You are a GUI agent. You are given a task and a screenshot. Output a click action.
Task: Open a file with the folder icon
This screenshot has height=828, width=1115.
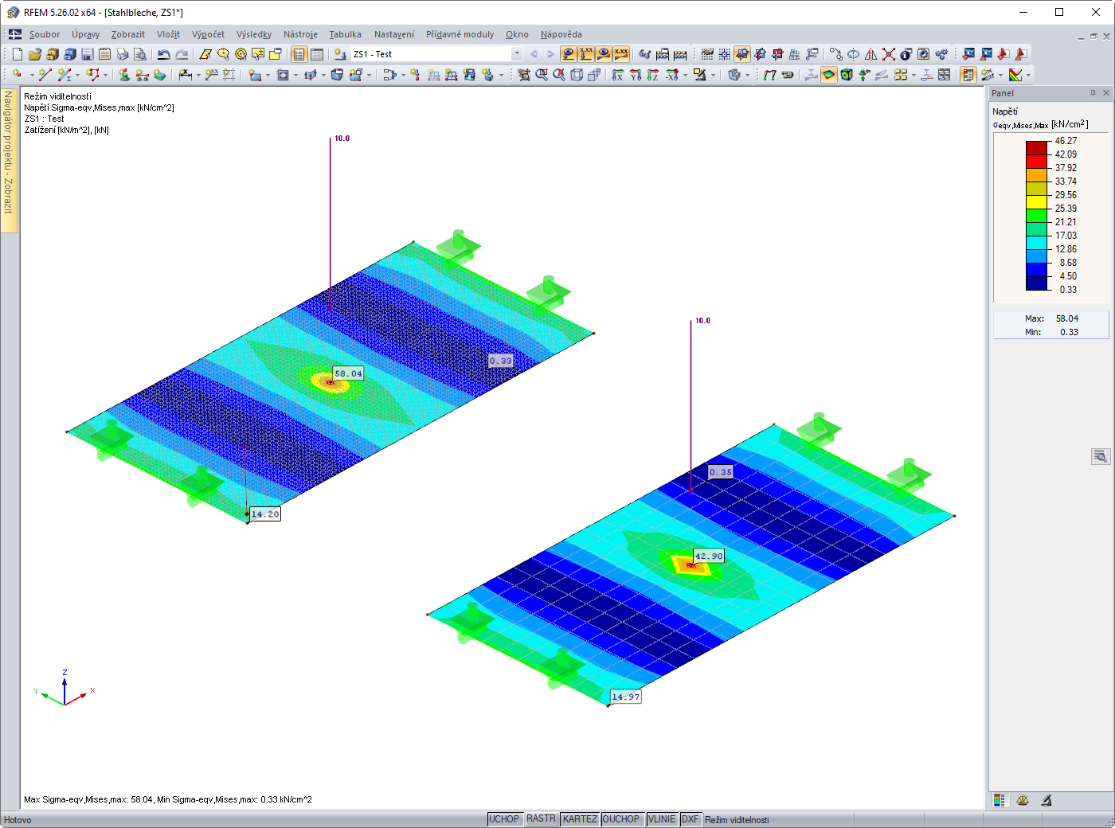point(35,54)
